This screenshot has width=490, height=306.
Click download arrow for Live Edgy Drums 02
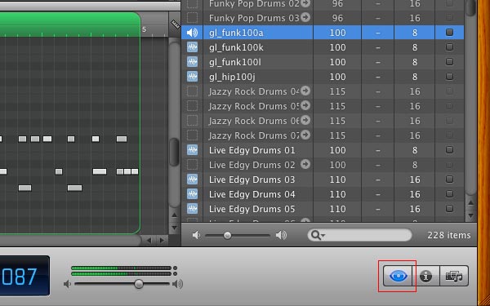click(x=305, y=164)
